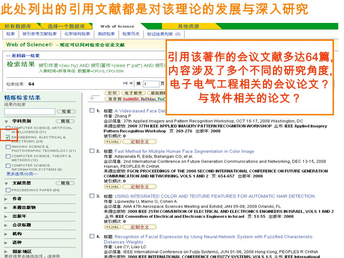Open title link of result 4 Facial Expression
344x258 pixels.
tap(208, 239)
